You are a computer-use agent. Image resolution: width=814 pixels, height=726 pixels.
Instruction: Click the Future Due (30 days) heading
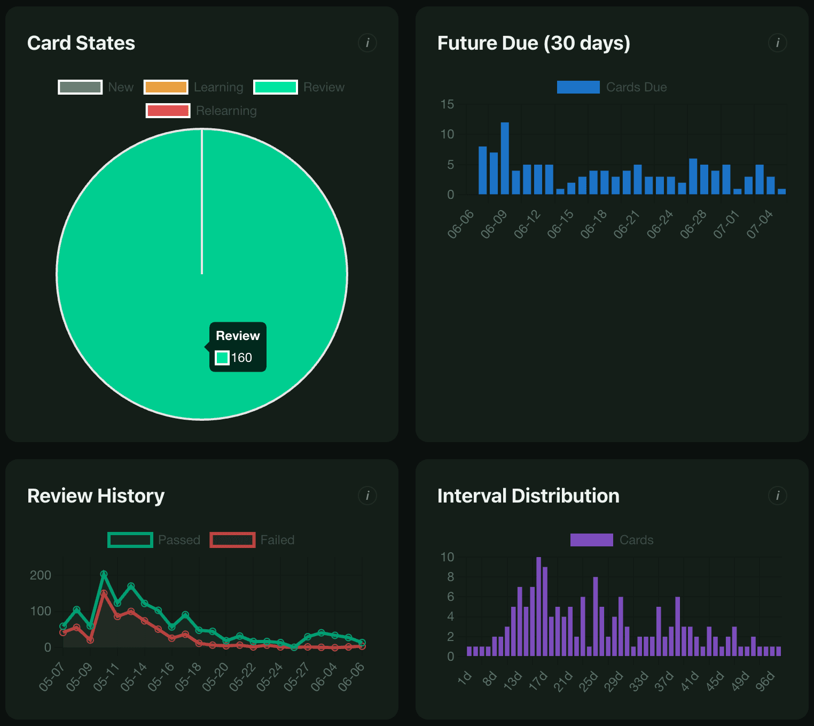pos(534,43)
